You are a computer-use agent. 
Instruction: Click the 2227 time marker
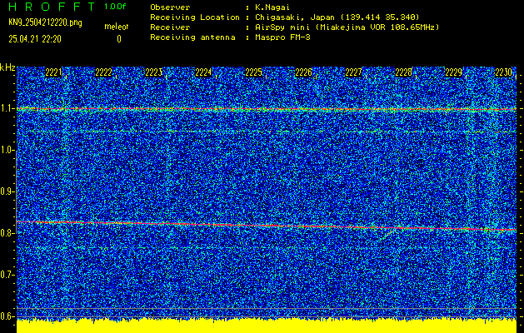[x=353, y=72]
